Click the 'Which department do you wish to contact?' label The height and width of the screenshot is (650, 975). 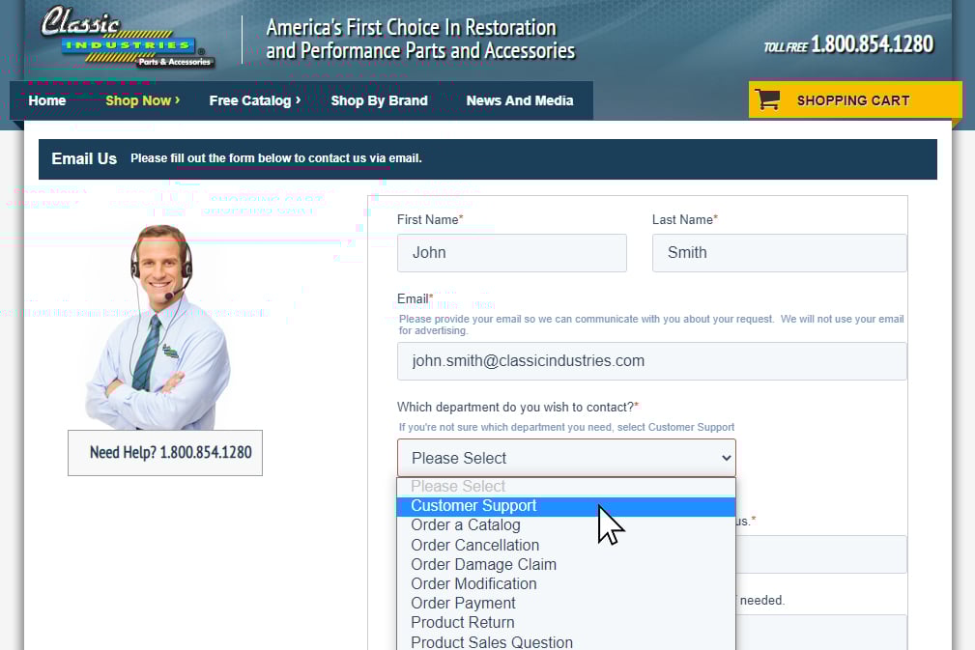pyautogui.click(x=515, y=407)
